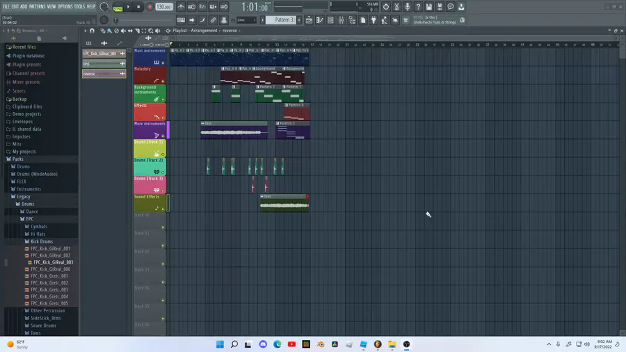Image resolution: width=626 pixels, height=352 pixels.
Task: Toggle typing keyboard to piano icon
Action: (x=181, y=20)
